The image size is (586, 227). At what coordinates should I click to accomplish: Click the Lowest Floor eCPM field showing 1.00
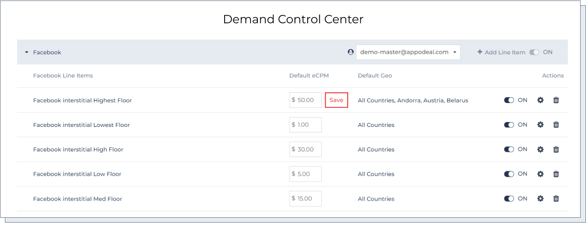click(x=306, y=124)
